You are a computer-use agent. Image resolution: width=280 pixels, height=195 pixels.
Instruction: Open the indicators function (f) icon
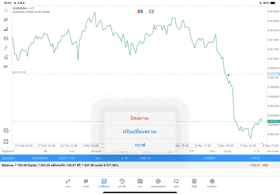tap(6, 48)
